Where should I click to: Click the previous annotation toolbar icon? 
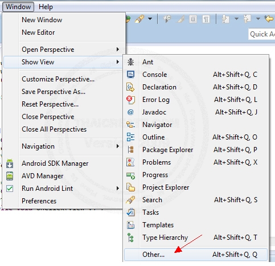(247, 19)
